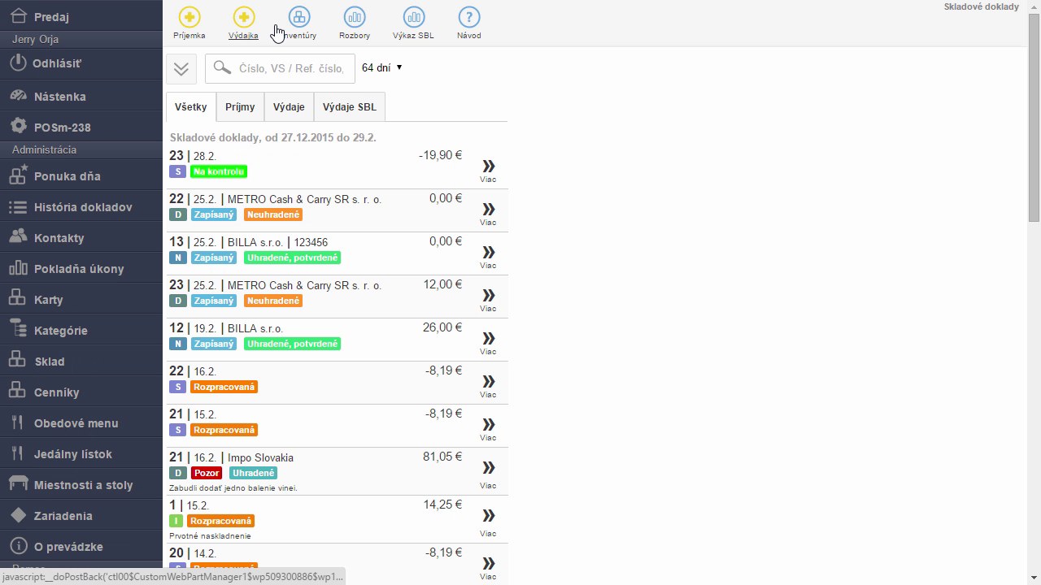Open Sklad section
This screenshot has height=585, width=1041.
pyautogui.click(x=81, y=361)
